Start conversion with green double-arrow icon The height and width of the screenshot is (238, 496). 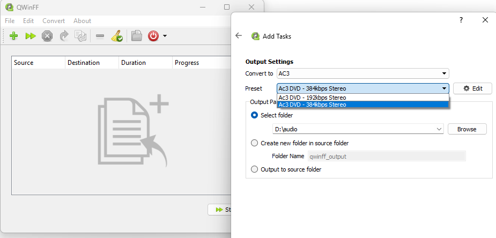click(31, 36)
